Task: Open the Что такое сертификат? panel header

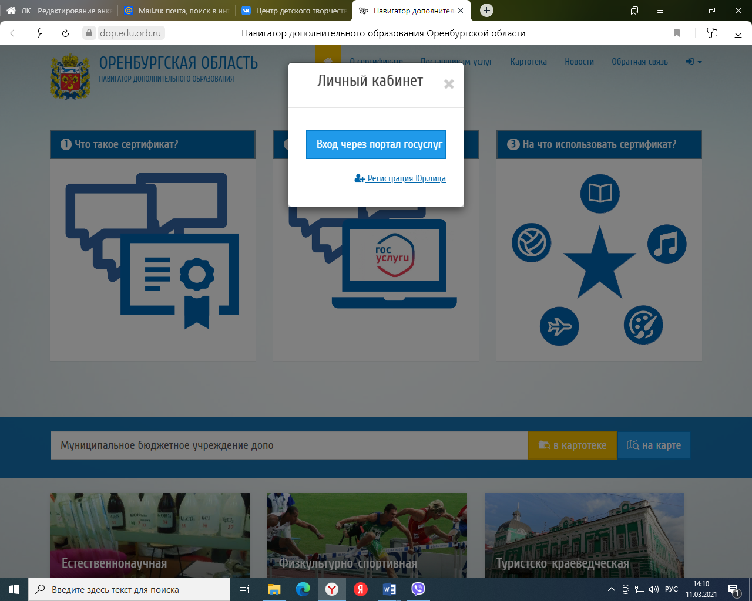Action: [153, 144]
